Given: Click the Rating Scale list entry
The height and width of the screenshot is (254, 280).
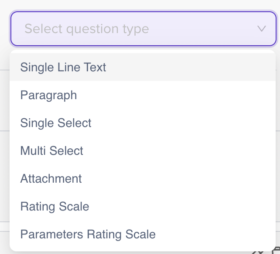Looking at the screenshot, I should pos(55,207).
